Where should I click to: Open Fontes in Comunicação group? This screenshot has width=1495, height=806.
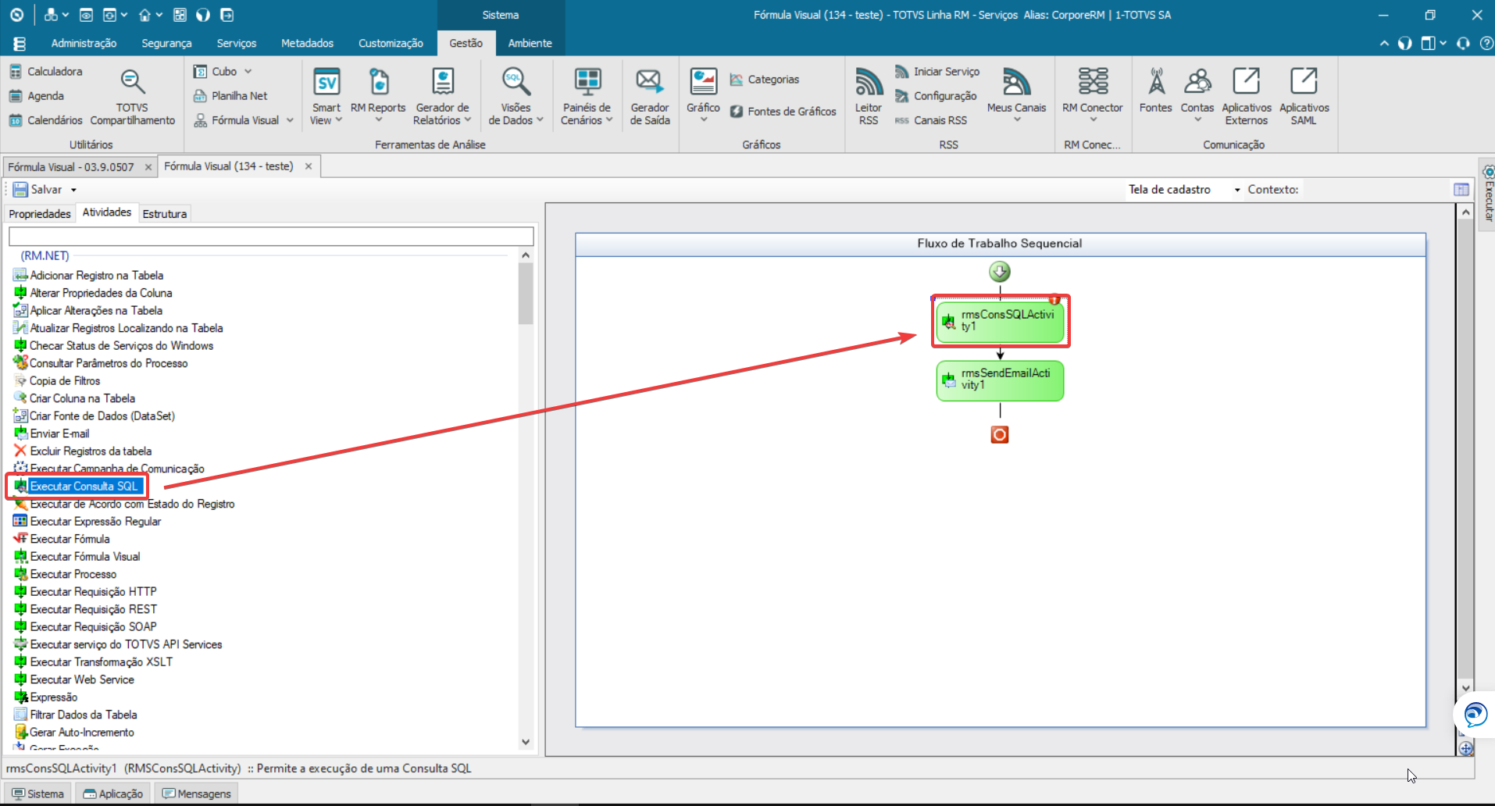(1155, 90)
